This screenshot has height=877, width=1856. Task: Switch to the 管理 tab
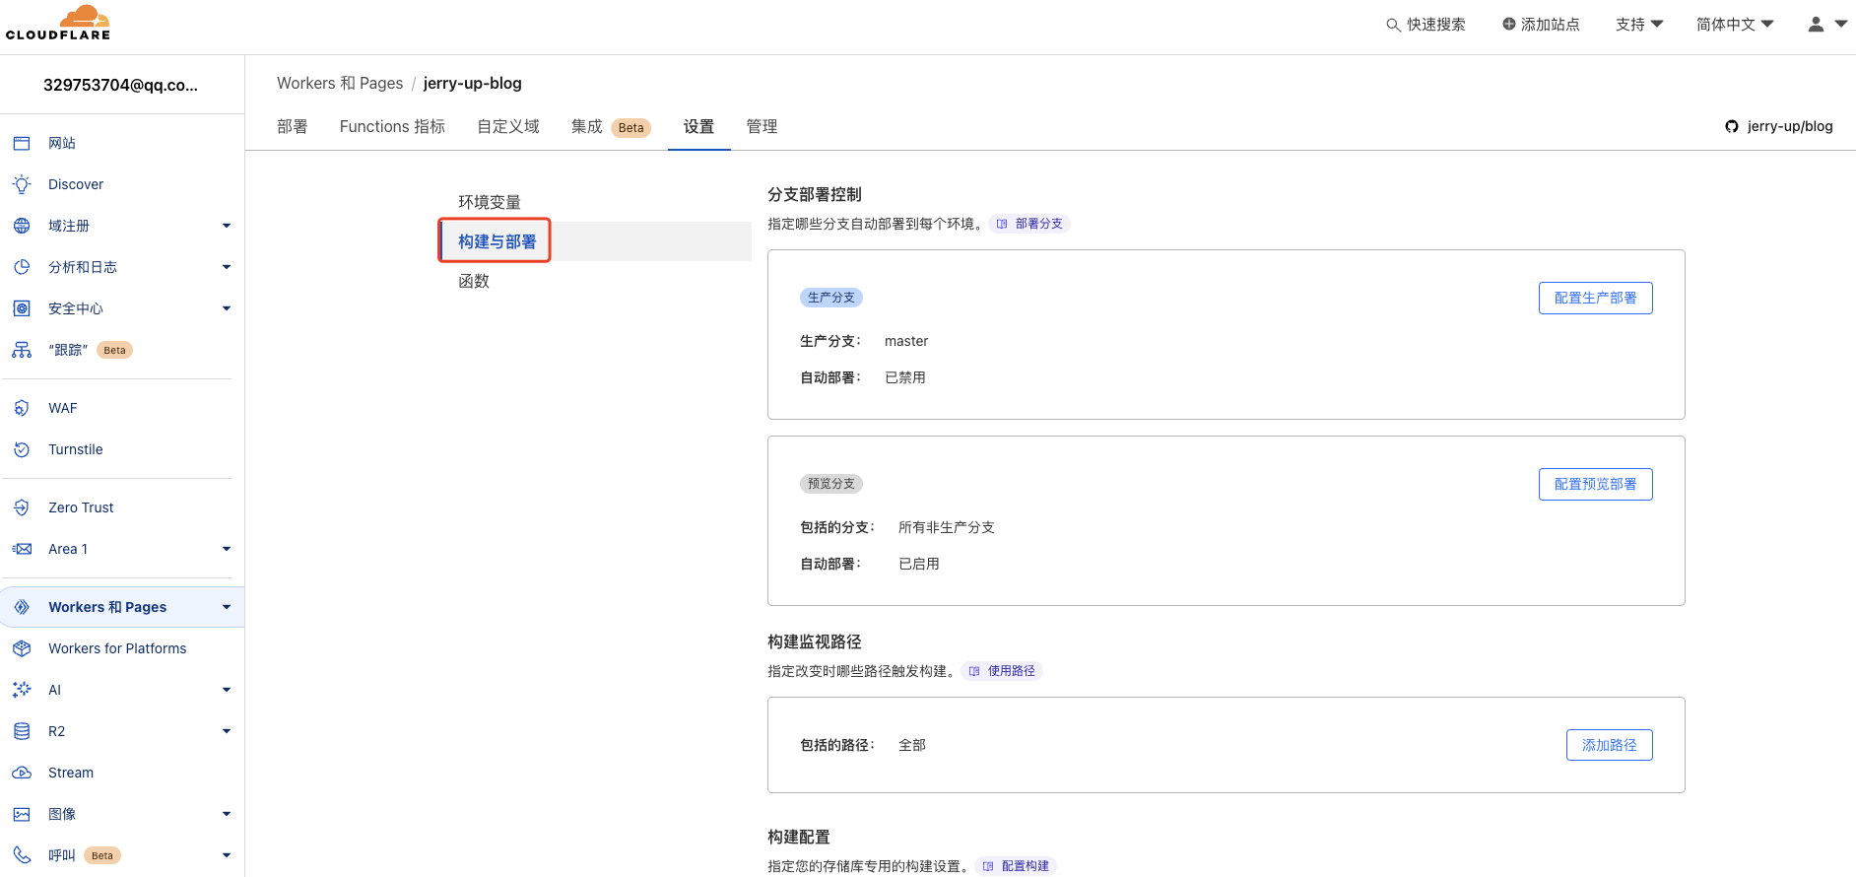(762, 126)
